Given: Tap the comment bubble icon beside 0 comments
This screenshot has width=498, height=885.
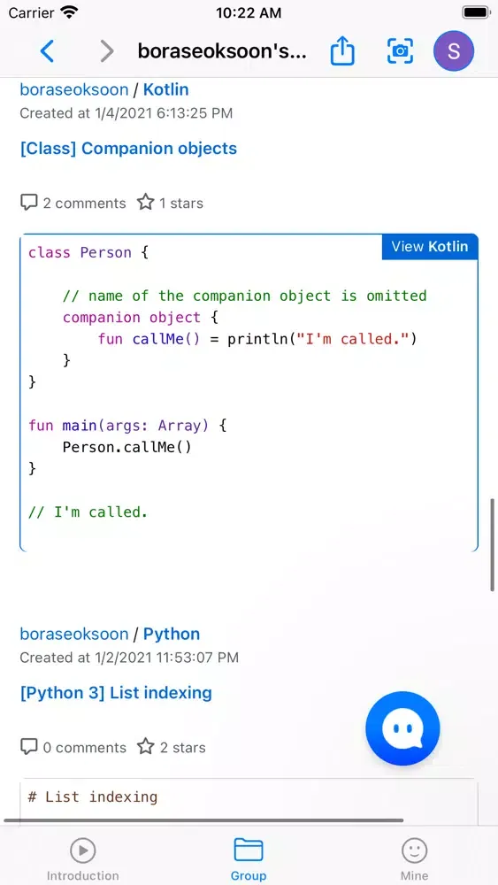Looking at the screenshot, I should [29, 747].
